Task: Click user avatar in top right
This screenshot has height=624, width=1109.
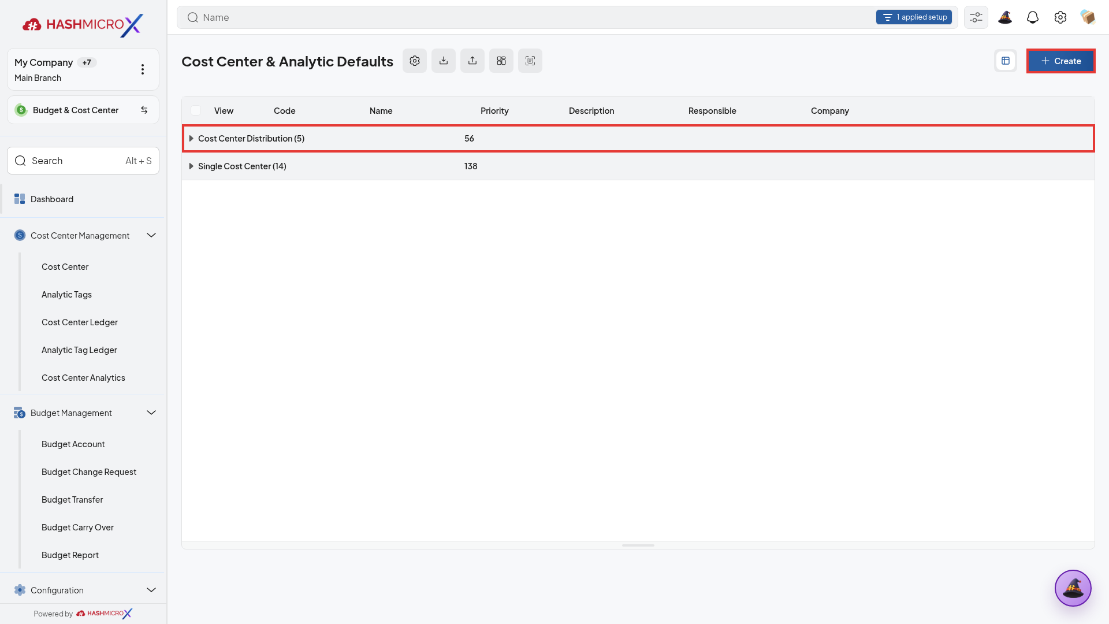Action: pyautogui.click(x=1088, y=17)
